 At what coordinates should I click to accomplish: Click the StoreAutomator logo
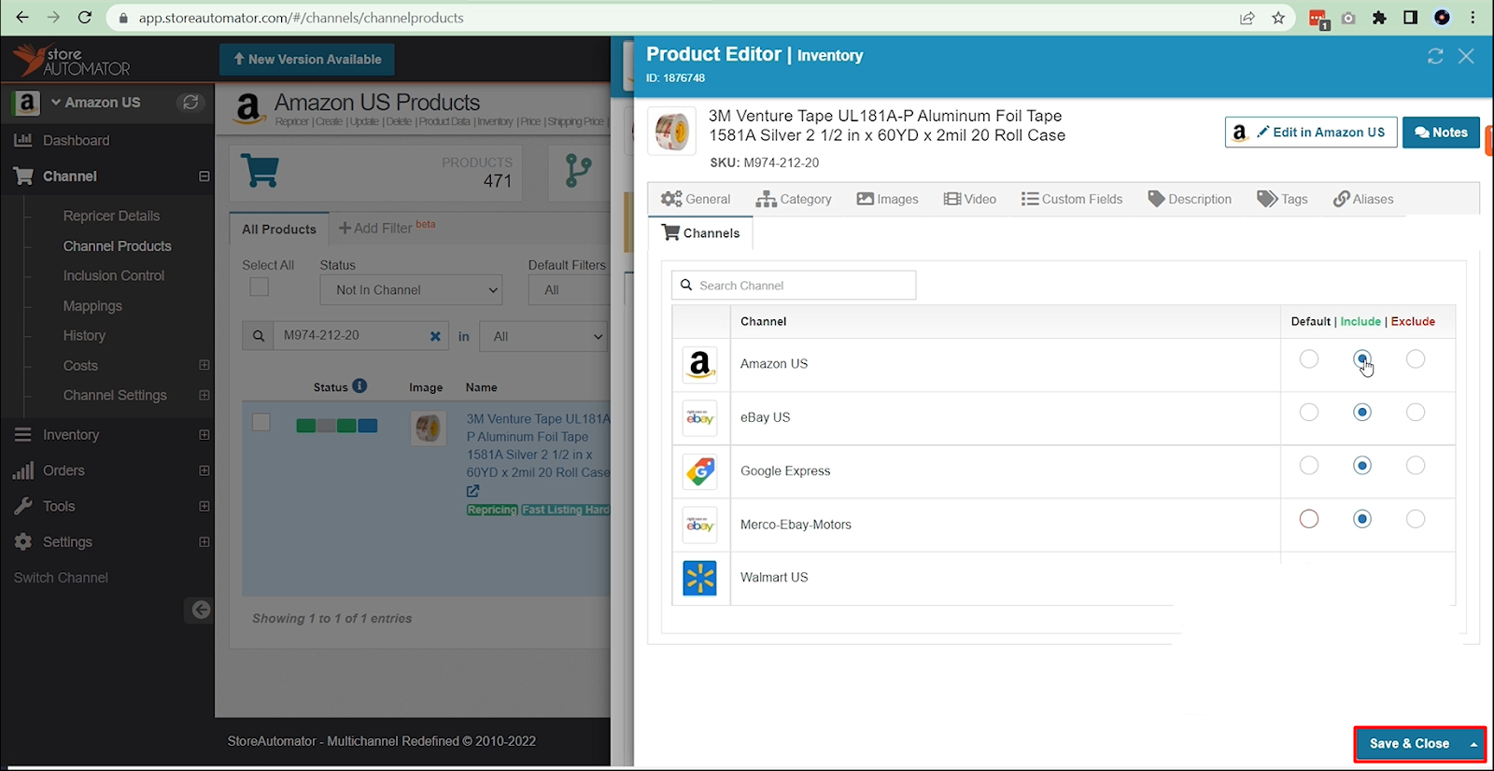click(x=72, y=61)
